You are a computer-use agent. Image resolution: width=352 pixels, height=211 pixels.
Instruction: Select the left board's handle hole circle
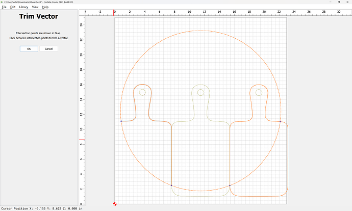(x=142, y=92)
